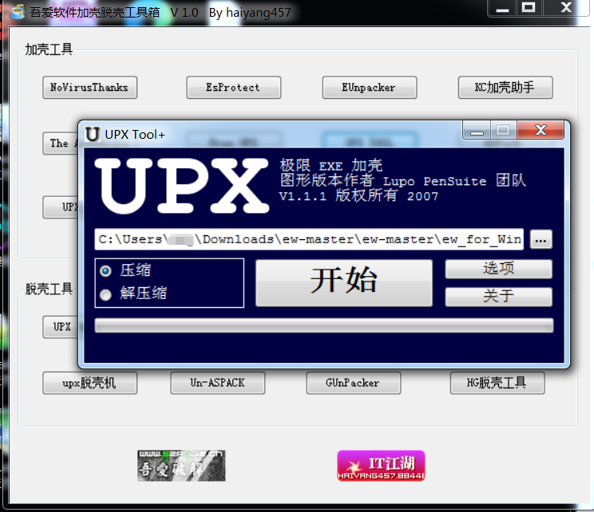Maximize the 吾爱软件加壳脱壳工具箱 main window
This screenshot has height=512, width=594.
(x=529, y=8)
